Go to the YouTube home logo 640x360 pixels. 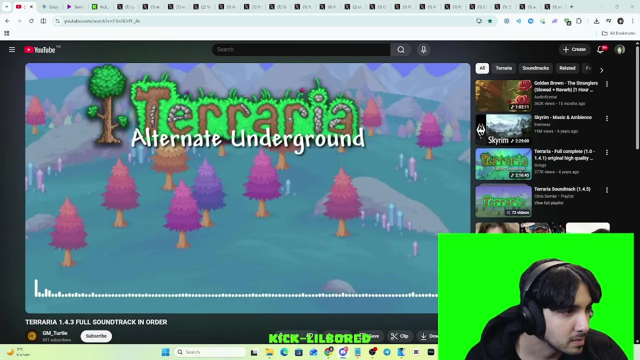[x=40, y=49]
